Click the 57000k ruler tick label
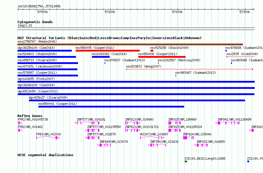The image size is (263, 173). (x=43, y=12)
